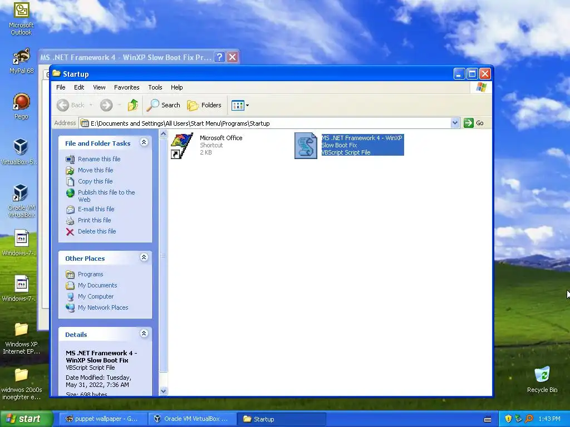Open the Views dropdown button
This screenshot has width=570, height=427.
pos(240,105)
